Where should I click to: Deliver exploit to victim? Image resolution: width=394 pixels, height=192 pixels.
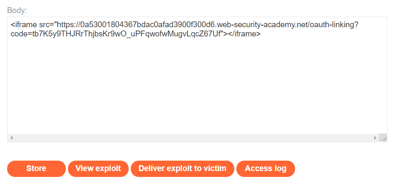click(x=182, y=169)
